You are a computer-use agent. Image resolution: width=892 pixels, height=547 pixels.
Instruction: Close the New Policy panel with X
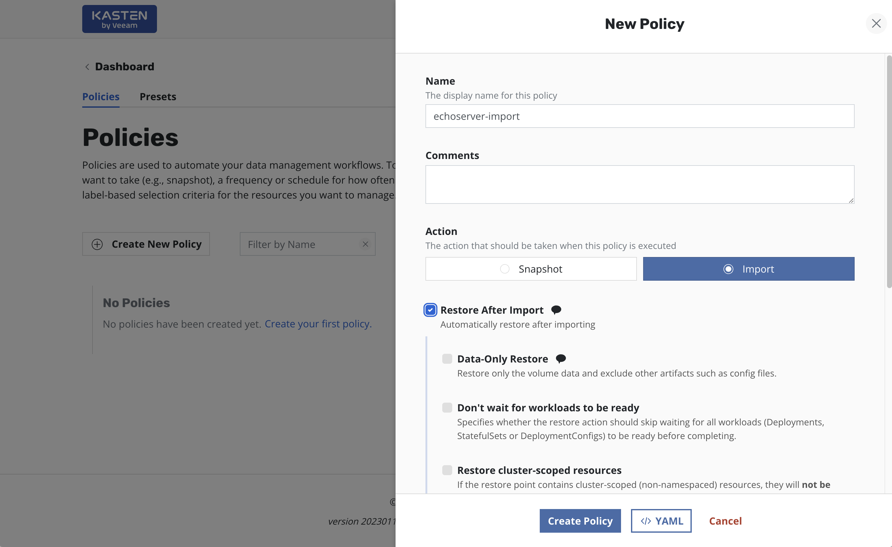[x=876, y=24]
